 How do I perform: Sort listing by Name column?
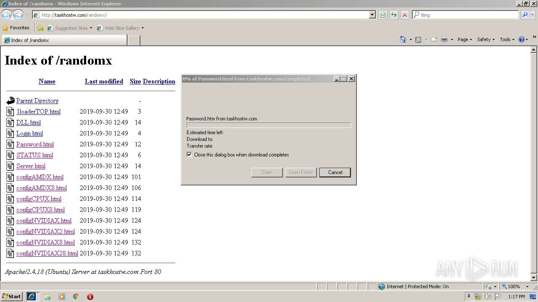coord(47,81)
